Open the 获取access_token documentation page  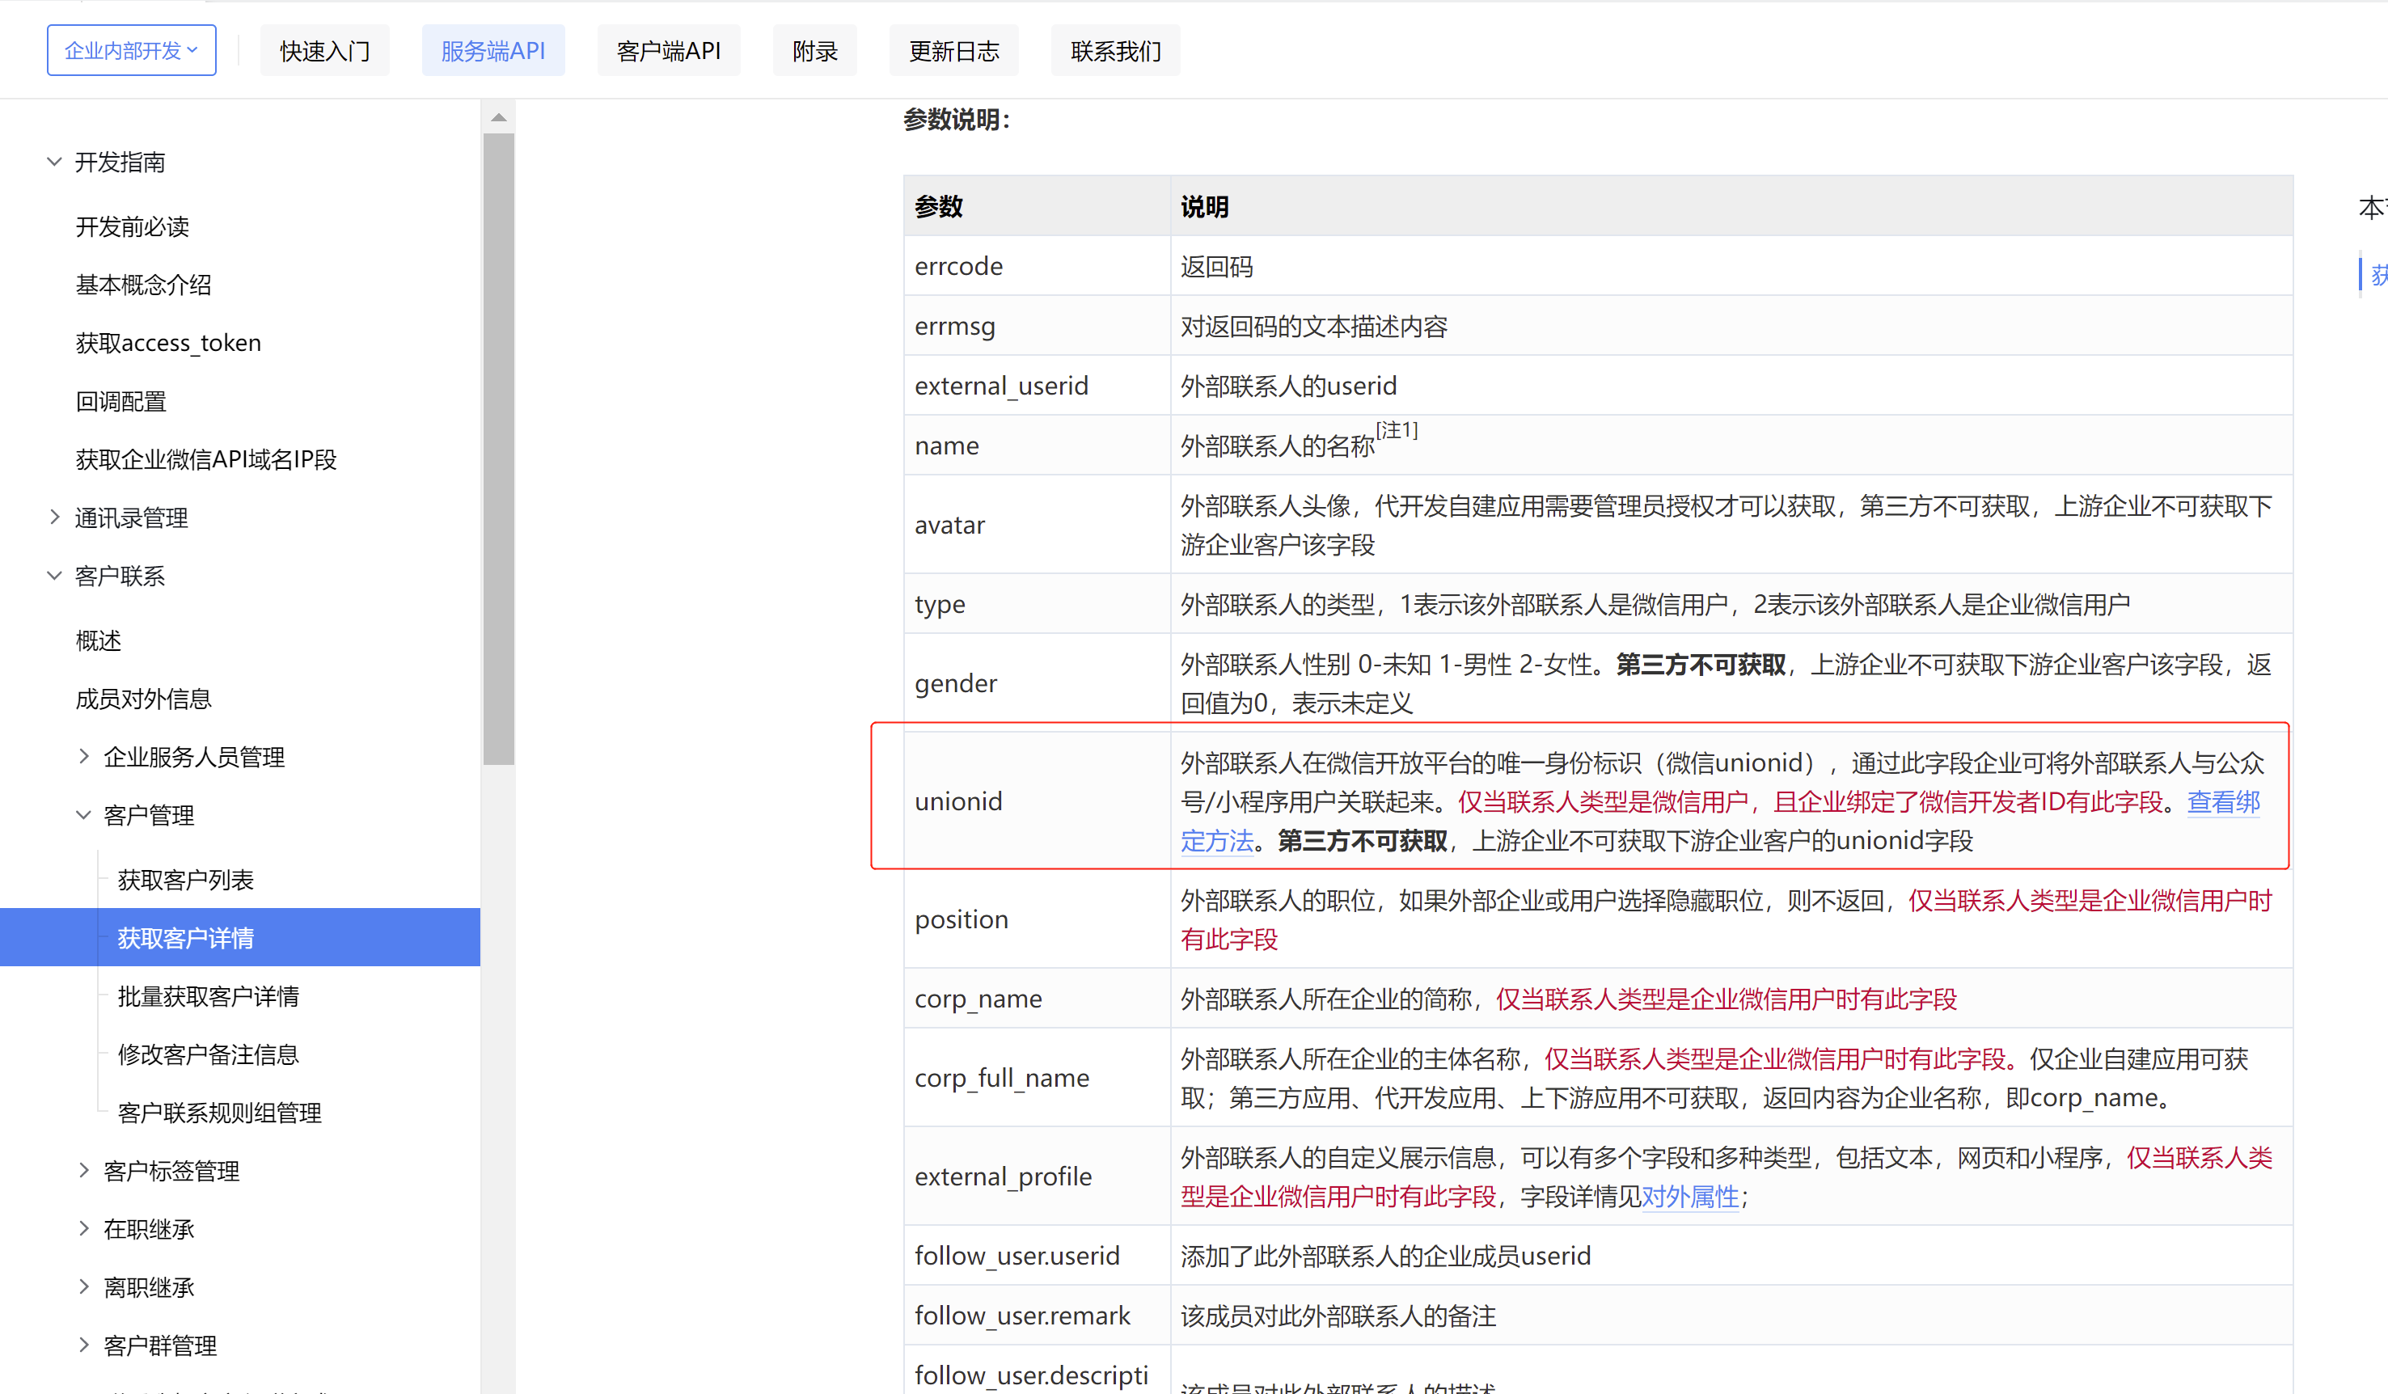point(167,342)
